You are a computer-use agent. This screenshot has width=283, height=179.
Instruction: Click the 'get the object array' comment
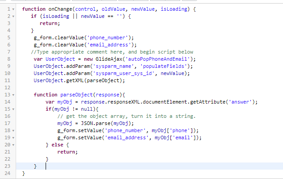[127, 116]
